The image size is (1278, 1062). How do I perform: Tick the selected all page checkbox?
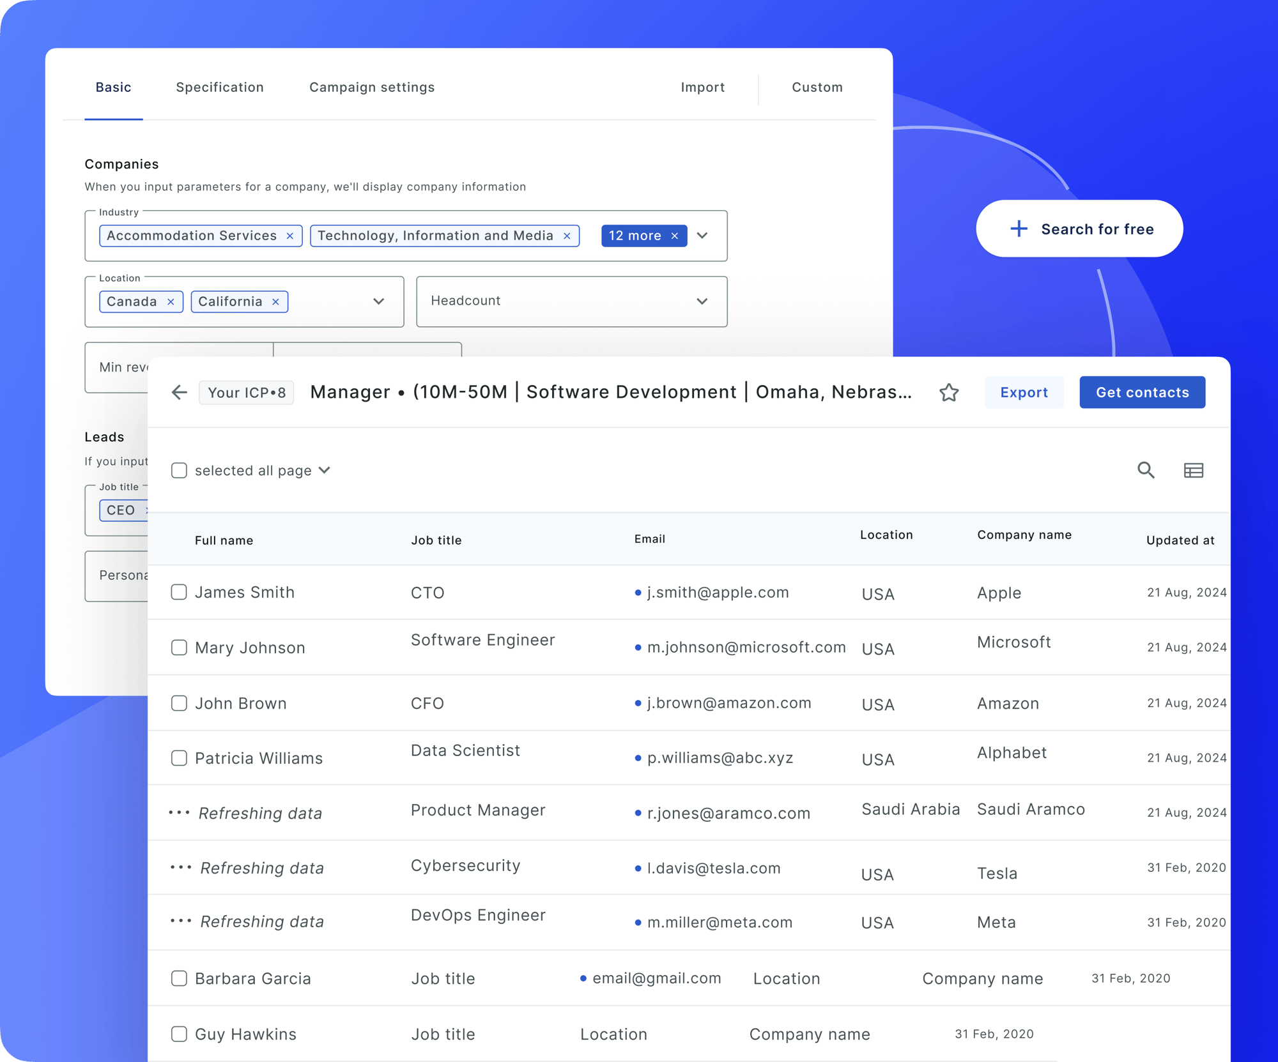pyautogui.click(x=179, y=471)
